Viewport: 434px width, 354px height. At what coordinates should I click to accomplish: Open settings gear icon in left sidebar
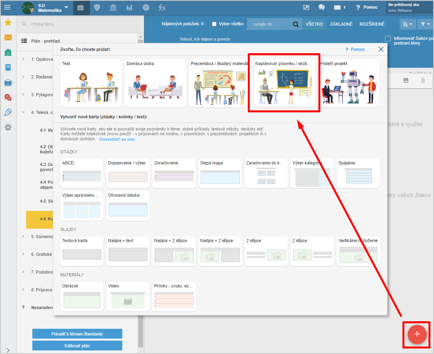pos(8,127)
